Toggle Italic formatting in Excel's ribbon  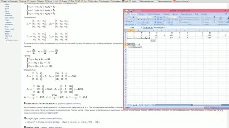click(x=141, y=20)
